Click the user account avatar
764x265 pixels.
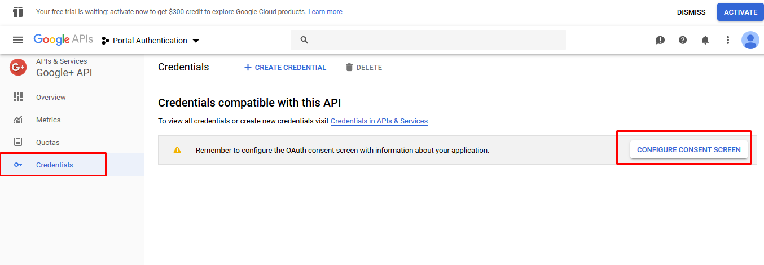click(750, 40)
